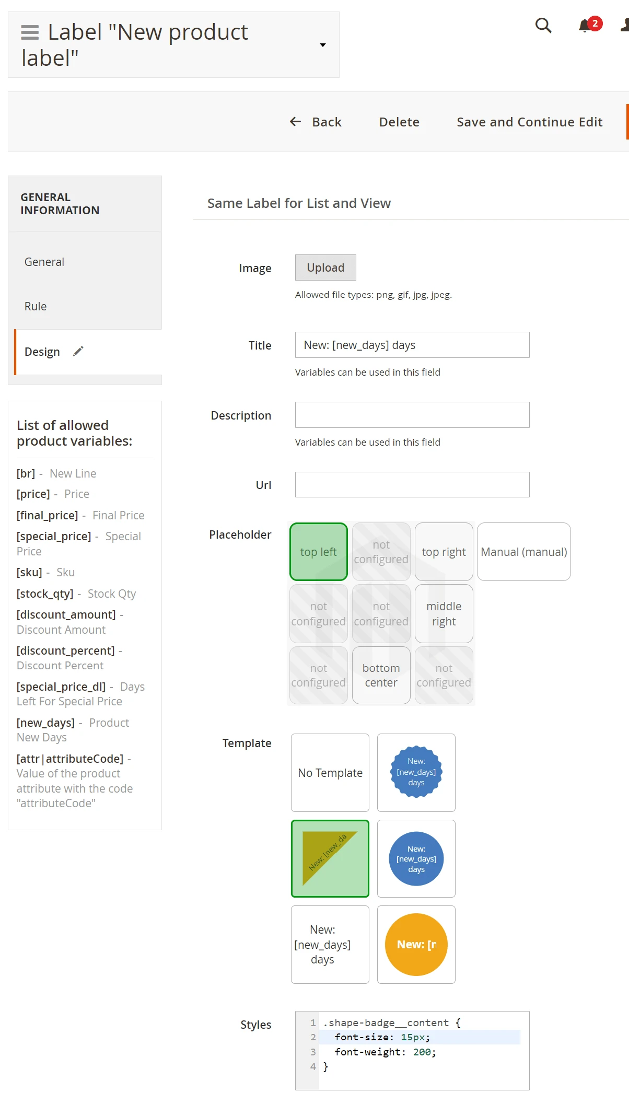Viewport: 629px width, 1116px height.
Task: Click the Delete button
Action: (399, 122)
